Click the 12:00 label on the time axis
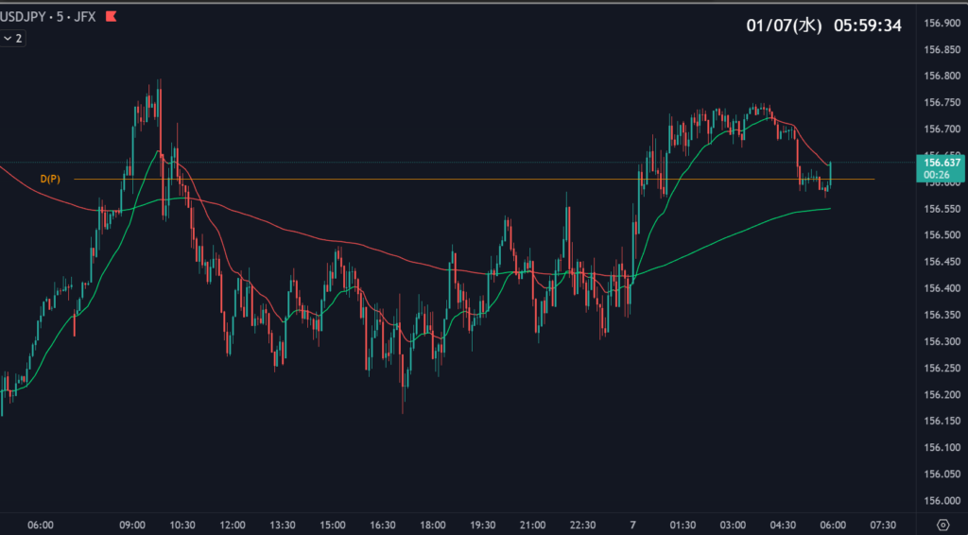The width and height of the screenshot is (968, 535). (x=233, y=526)
